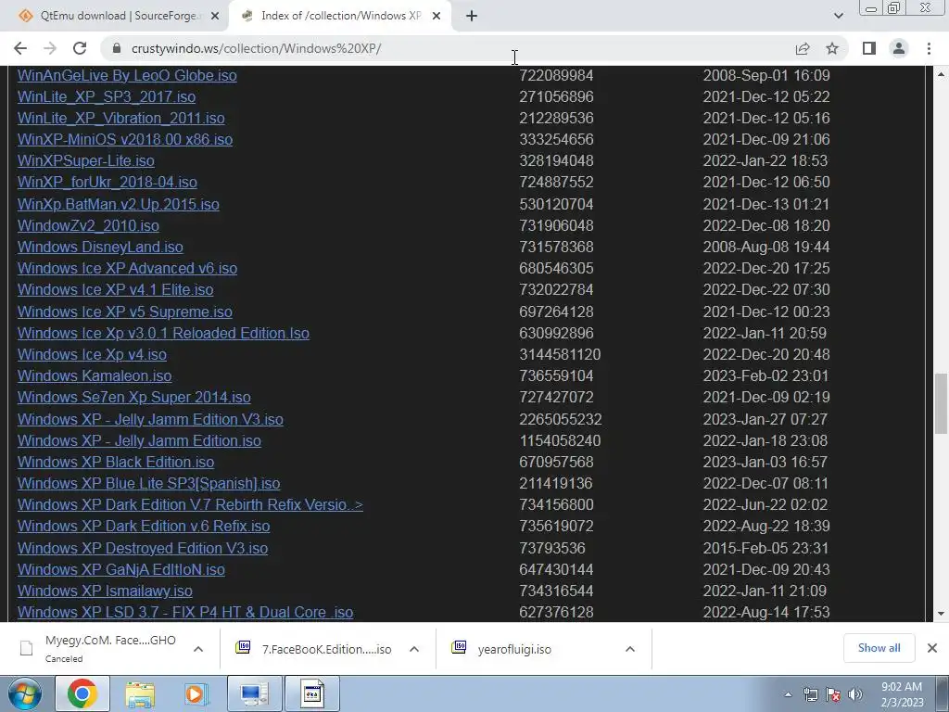Open WinXP-MiniOS v2018.00 x86.iso link
949x712 pixels.
(x=125, y=139)
